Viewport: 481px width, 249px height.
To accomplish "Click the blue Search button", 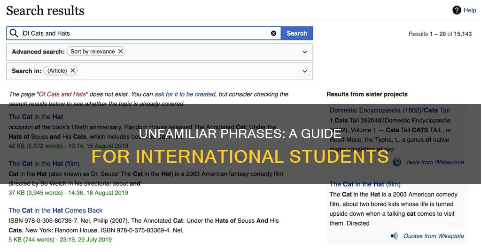I will tap(297, 33).
